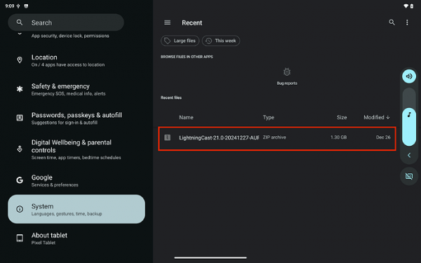Click the Recent files heading
Viewport: 421px width, 263px height.
click(x=171, y=97)
